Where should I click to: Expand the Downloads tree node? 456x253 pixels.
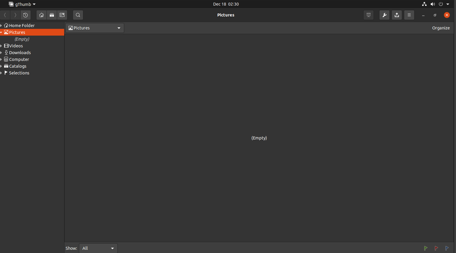point(1,53)
